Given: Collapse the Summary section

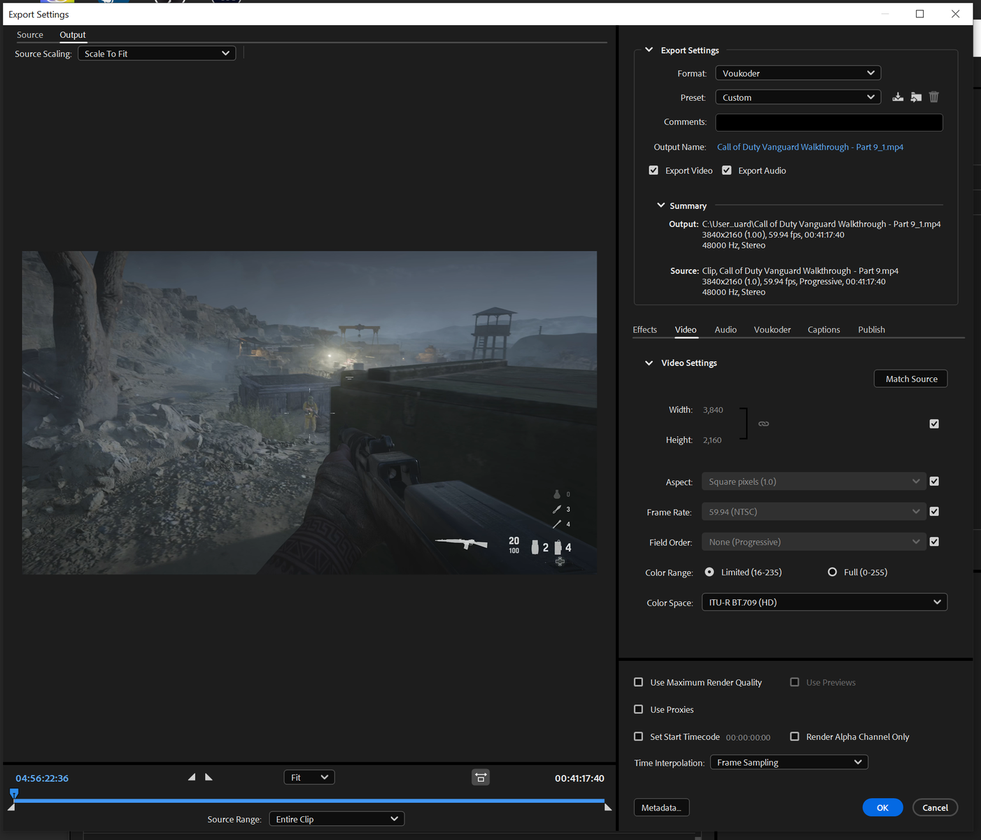Looking at the screenshot, I should click(x=661, y=206).
